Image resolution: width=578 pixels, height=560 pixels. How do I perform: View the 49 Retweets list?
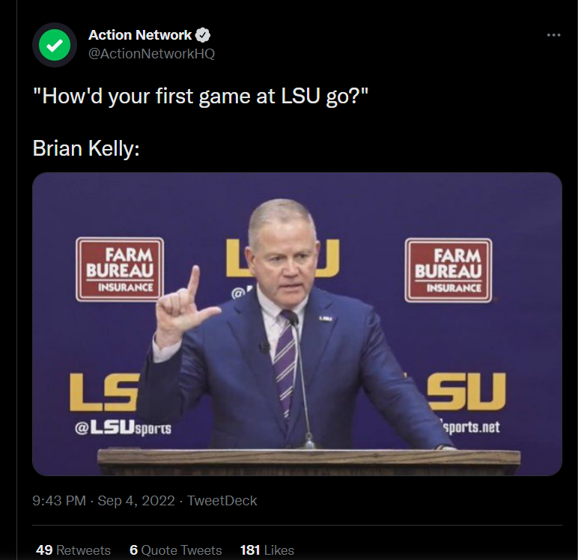click(73, 550)
